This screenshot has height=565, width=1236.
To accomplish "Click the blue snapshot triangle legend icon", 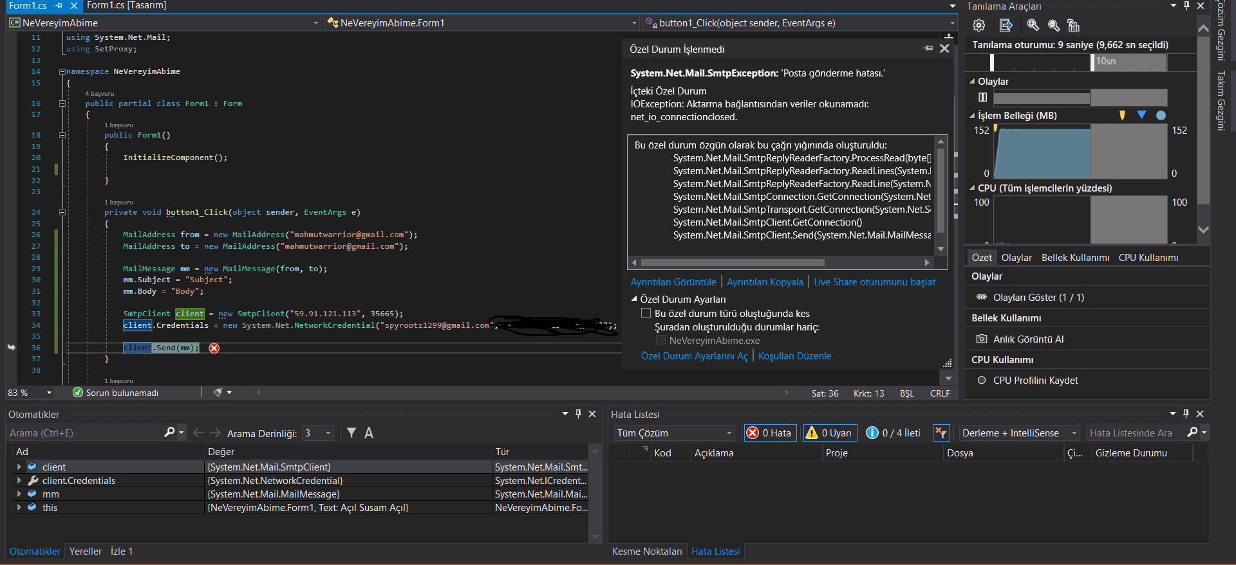I will point(1141,115).
